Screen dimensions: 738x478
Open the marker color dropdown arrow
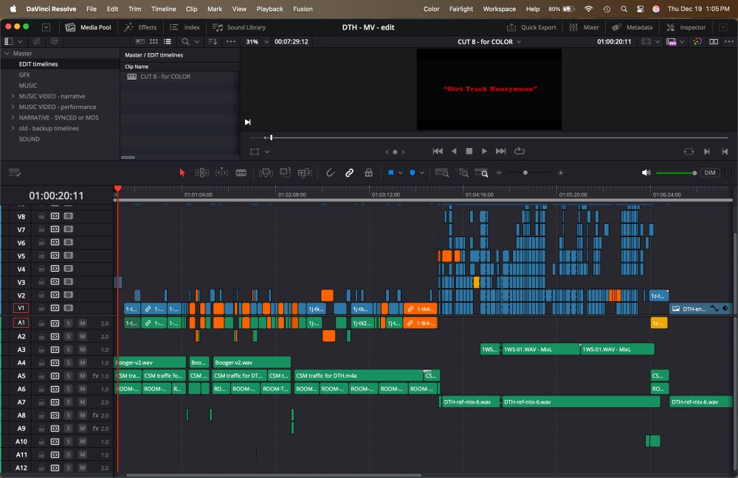click(421, 173)
